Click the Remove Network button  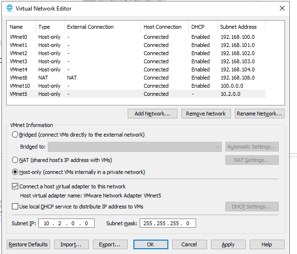pyautogui.click(x=206, y=114)
